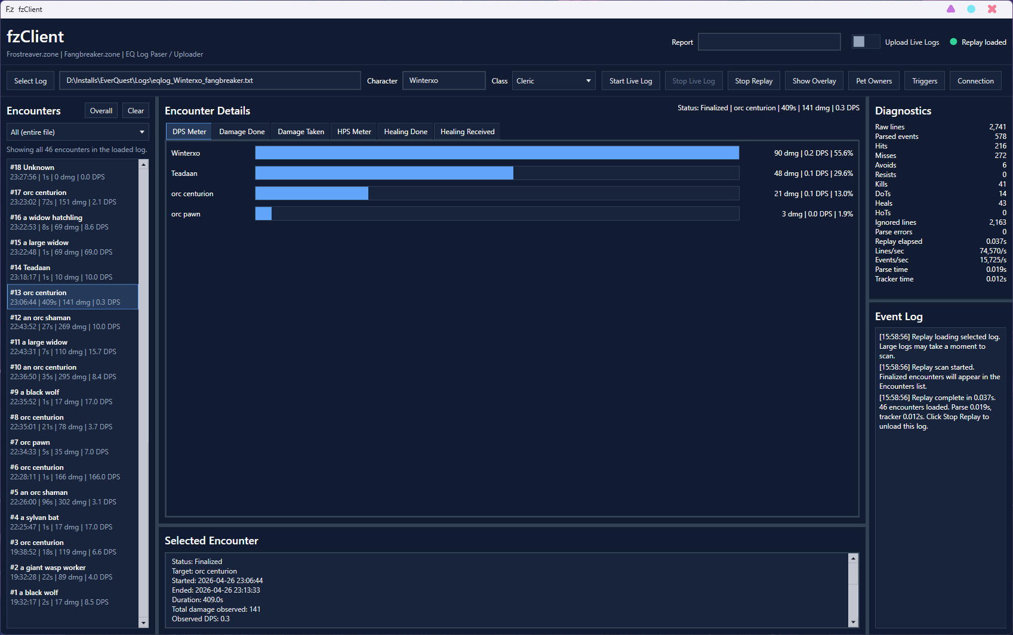Open the Triggers settings
Image resolution: width=1013 pixels, height=635 pixels.
click(x=925, y=81)
